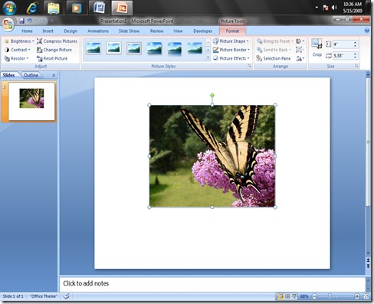Screen dimensions: 374x304
Task: Click the butterfly picture on the slide
Action: tap(212, 156)
